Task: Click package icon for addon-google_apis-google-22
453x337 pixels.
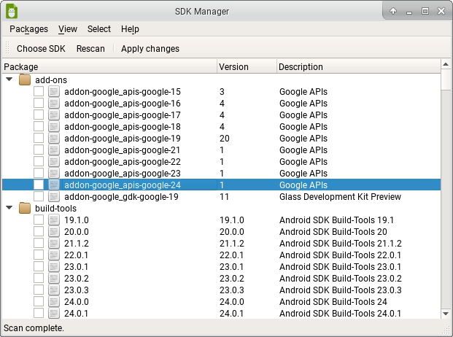Action: 54,161
